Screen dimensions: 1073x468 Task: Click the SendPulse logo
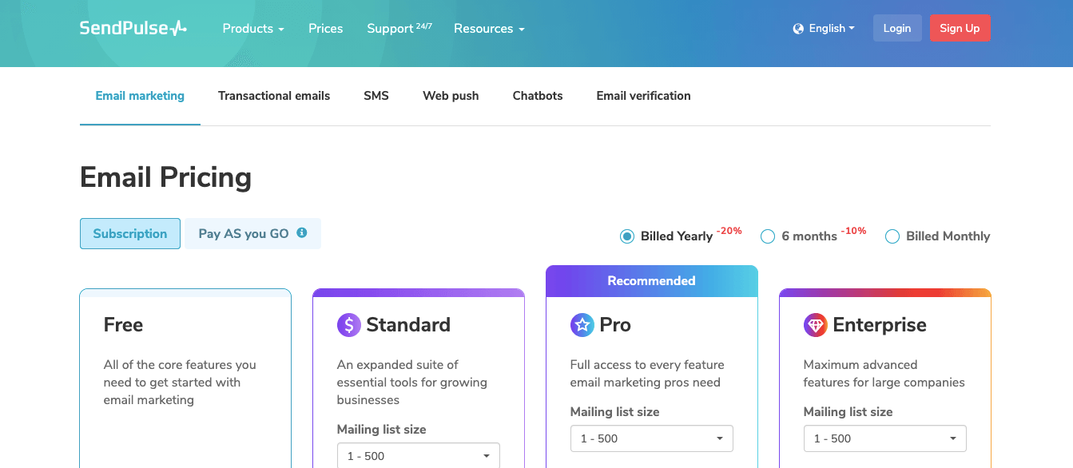pos(133,28)
